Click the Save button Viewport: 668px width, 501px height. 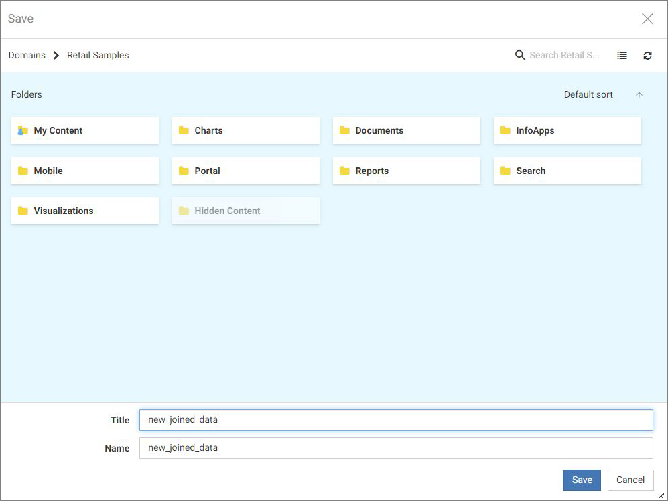(x=582, y=480)
